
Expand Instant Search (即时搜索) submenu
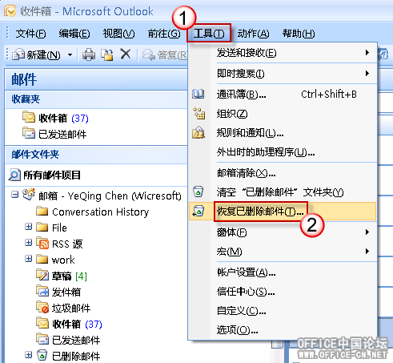point(283,73)
